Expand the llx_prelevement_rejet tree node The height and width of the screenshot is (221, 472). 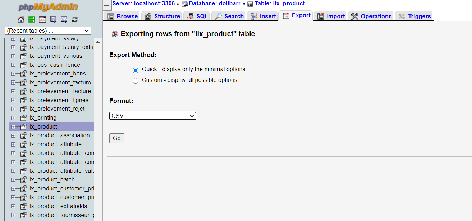tap(13, 109)
